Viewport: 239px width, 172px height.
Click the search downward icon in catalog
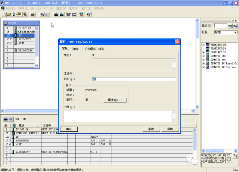coord(235,26)
